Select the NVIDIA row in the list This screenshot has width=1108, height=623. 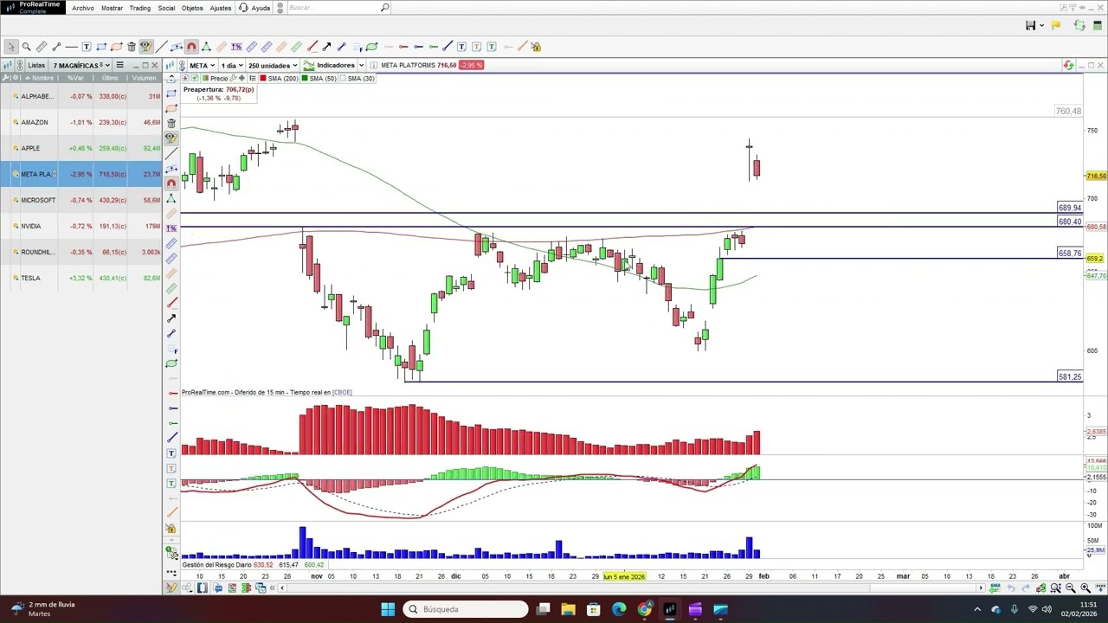tap(81, 226)
